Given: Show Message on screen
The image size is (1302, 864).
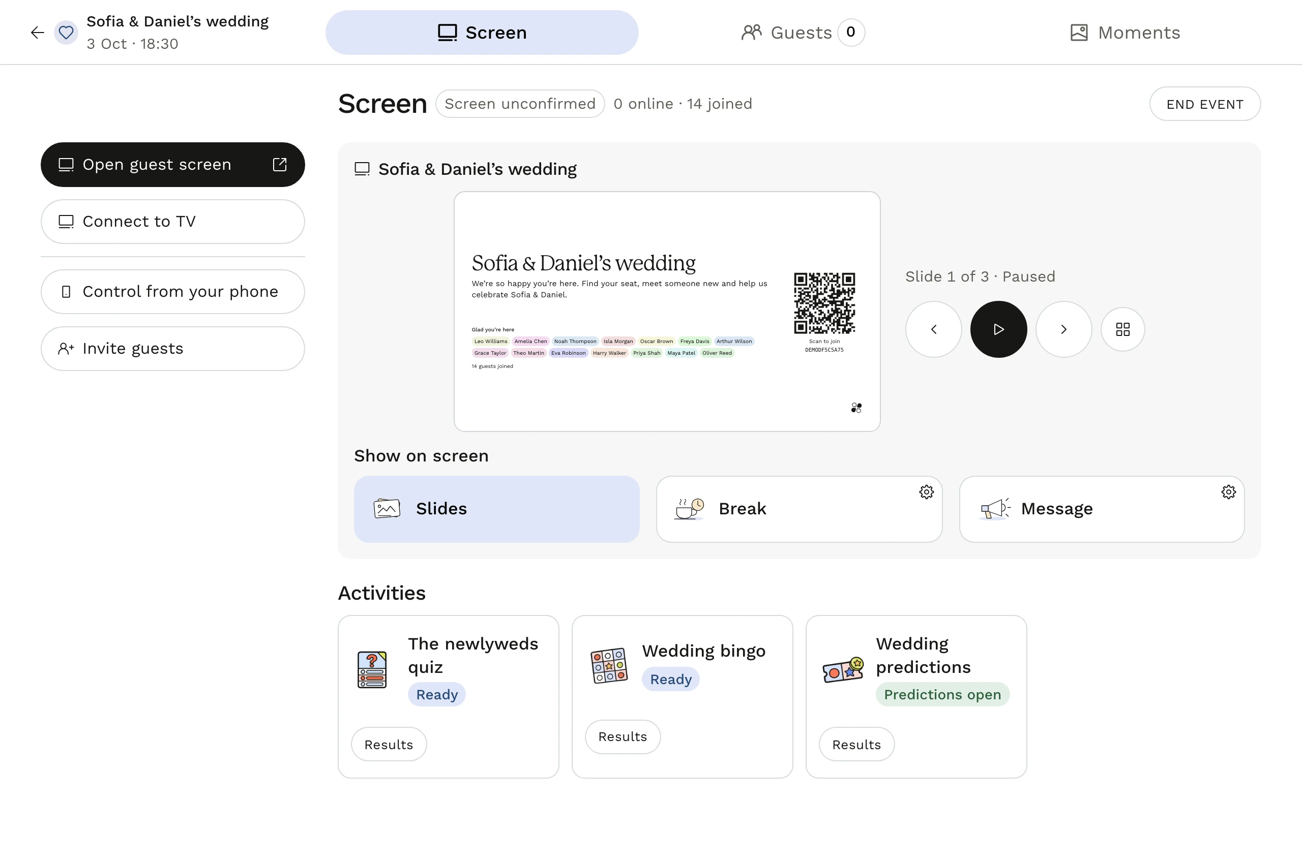Looking at the screenshot, I should (1102, 509).
